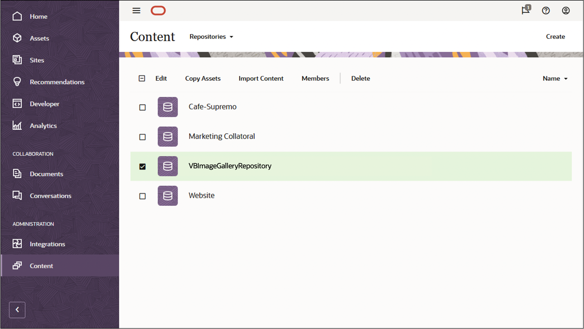
Task: Open the Conversations collaboration section
Action: click(51, 196)
